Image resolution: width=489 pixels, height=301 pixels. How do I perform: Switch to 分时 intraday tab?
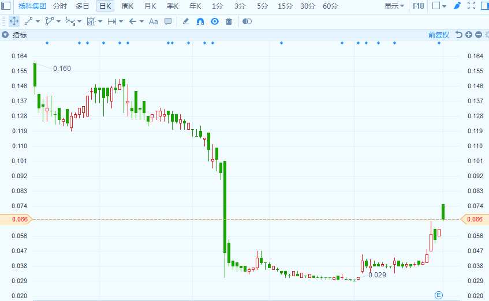(60, 6)
